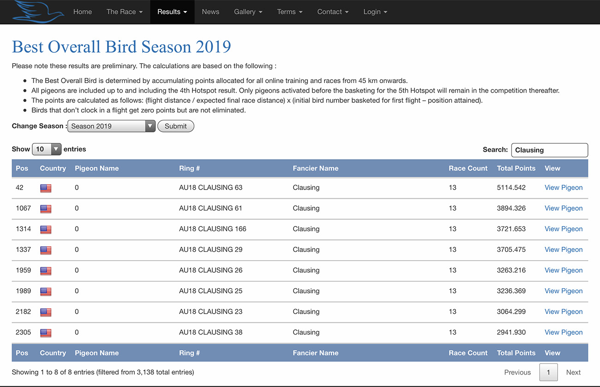Go to Next page of results

(573, 372)
